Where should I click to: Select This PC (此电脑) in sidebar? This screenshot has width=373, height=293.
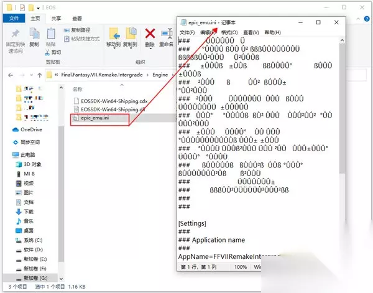(x=24, y=155)
